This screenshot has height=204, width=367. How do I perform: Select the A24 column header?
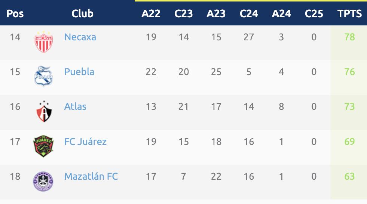click(281, 14)
